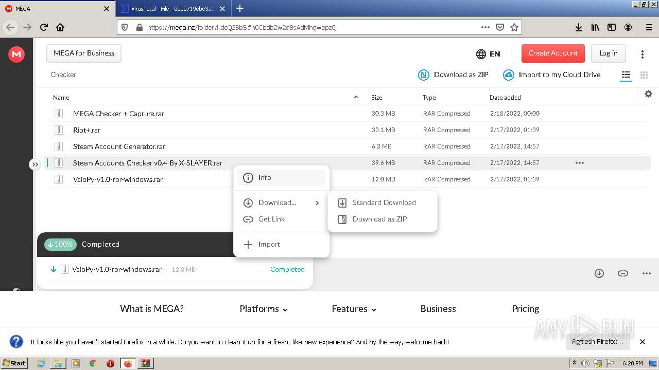Screen dimensions: 659x370
Task: Open What is MEGA? link
Action: [x=152, y=309]
